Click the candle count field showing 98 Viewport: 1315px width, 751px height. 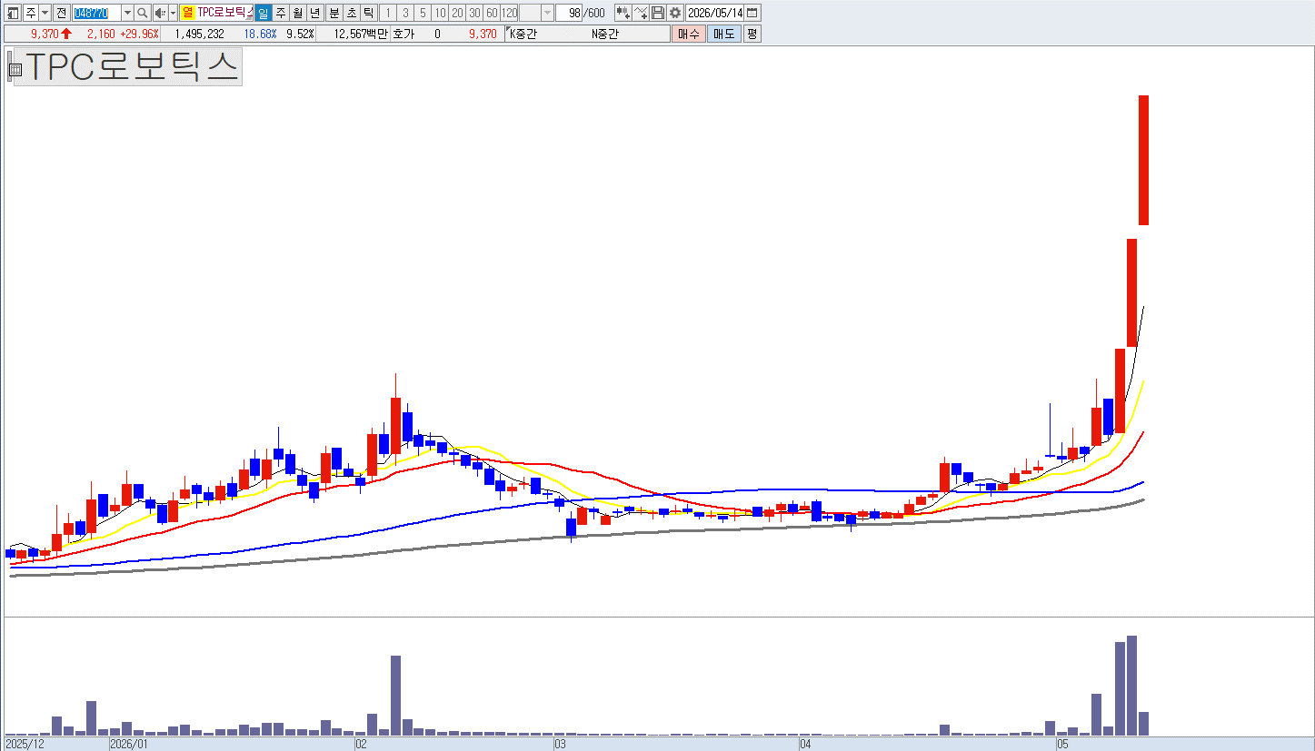click(569, 13)
